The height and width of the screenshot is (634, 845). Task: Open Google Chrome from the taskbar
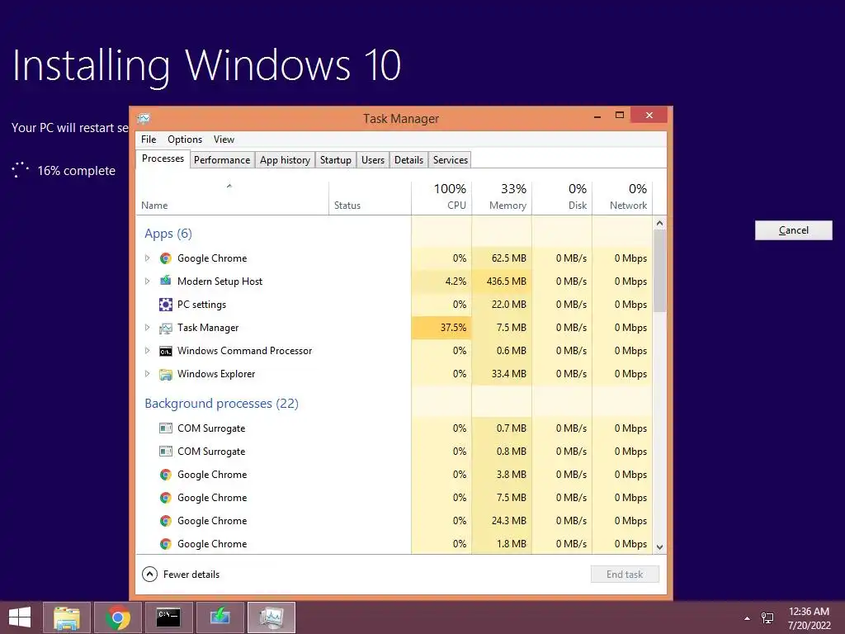(117, 617)
